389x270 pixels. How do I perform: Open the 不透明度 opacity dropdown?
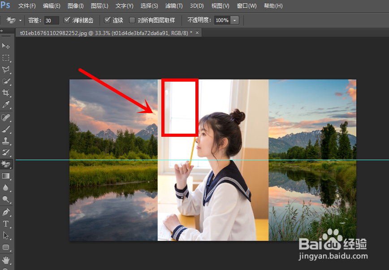pyautogui.click(x=234, y=20)
